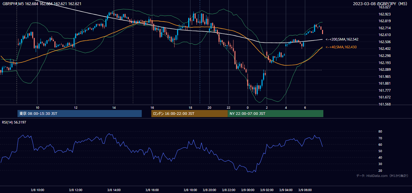Select the NY 22:00-07:00 JST session bar
This screenshot has height=193, width=412.
click(275, 114)
